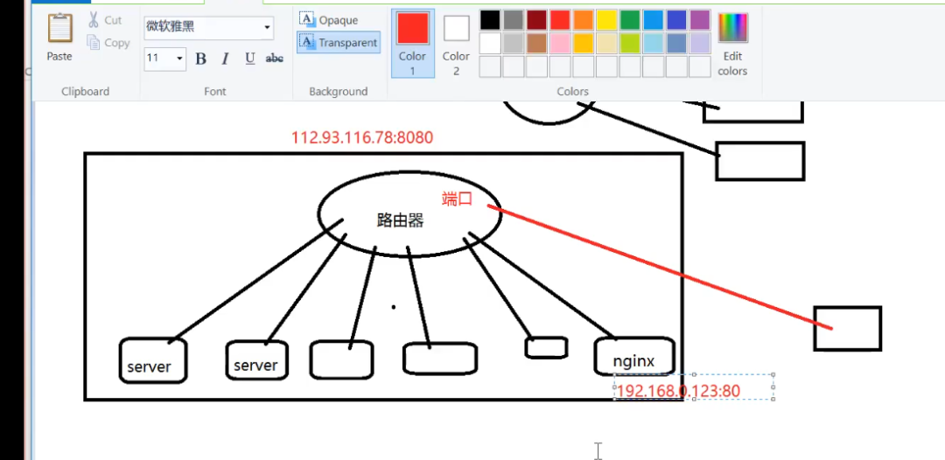
Task: Pick the light turquoise swatch
Action: click(654, 44)
